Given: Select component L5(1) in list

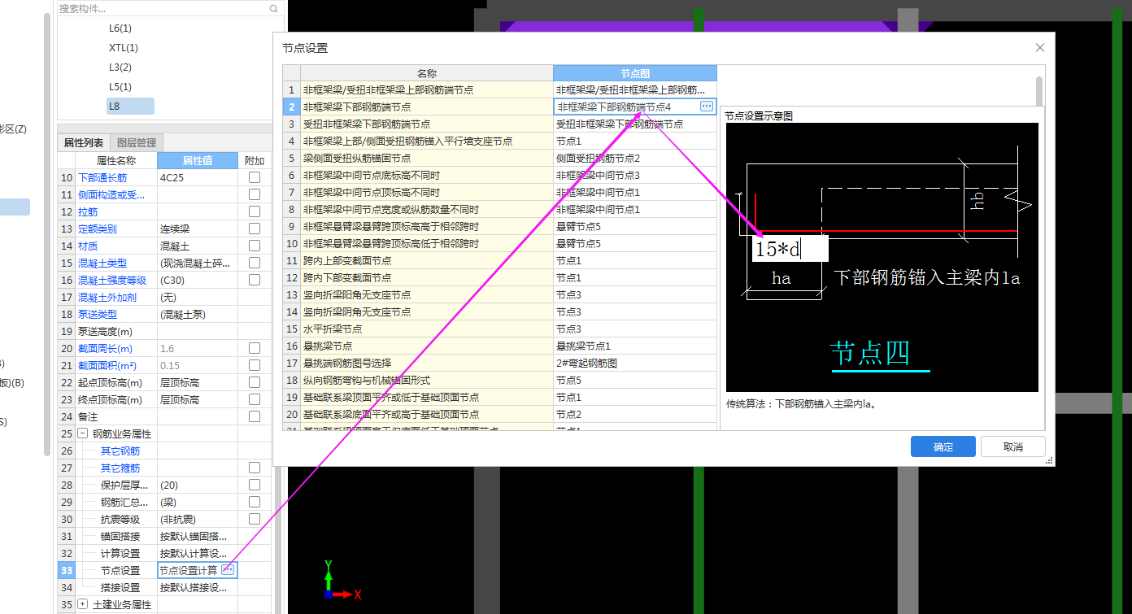Looking at the screenshot, I should tap(120, 86).
